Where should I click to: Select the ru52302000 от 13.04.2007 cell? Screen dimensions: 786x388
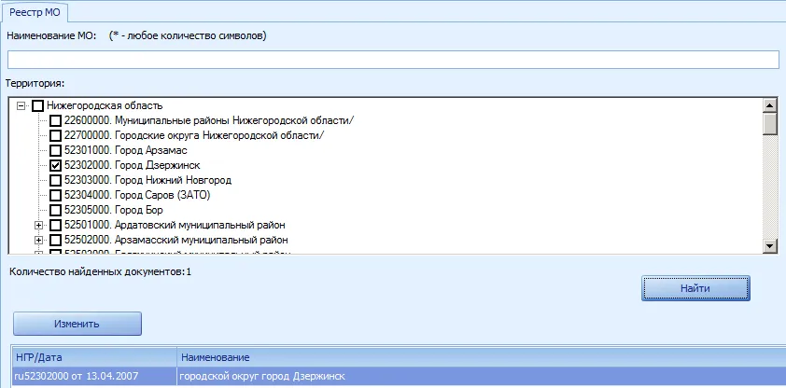[x=94, y=376]
